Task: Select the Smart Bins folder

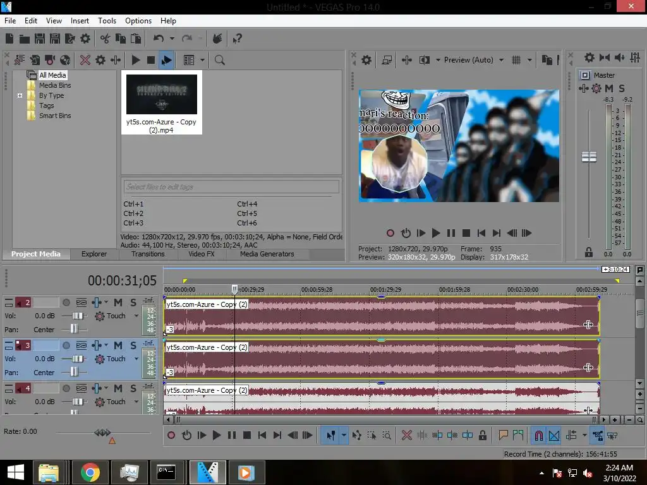Action: 55,116
